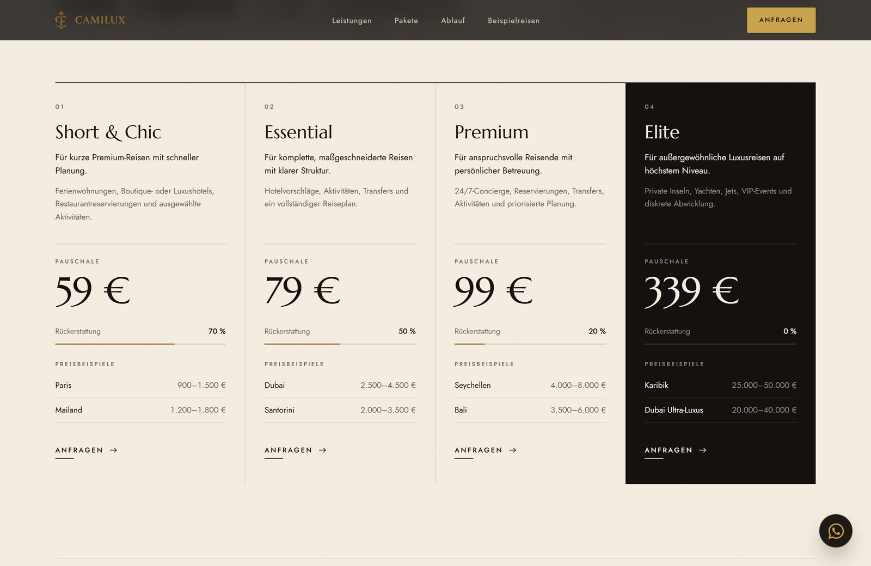Click the package number 04 label

(x=649, y=107)
